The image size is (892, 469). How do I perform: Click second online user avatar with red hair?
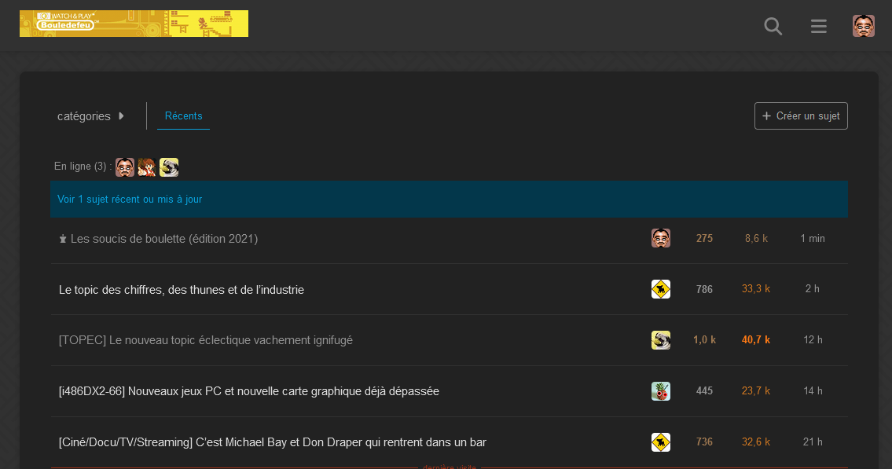pos(147,167)
